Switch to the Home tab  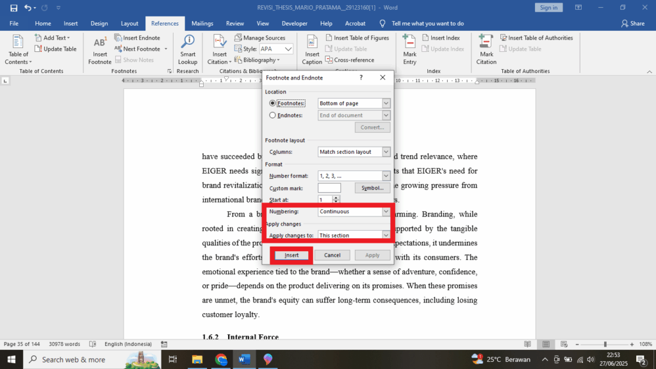tap(43, 24)
